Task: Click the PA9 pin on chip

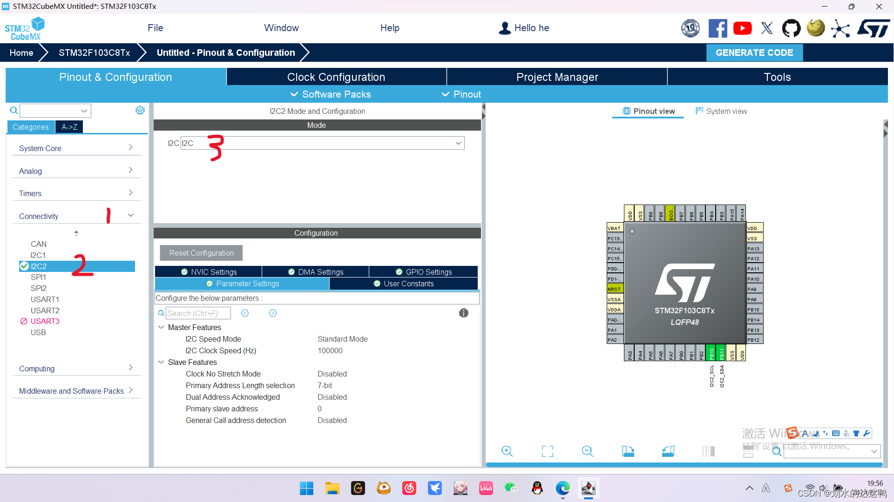Action: point(755,289)
